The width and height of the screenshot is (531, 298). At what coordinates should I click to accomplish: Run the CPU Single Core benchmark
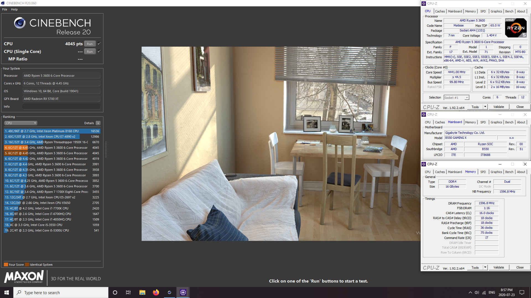pos(90,52)
